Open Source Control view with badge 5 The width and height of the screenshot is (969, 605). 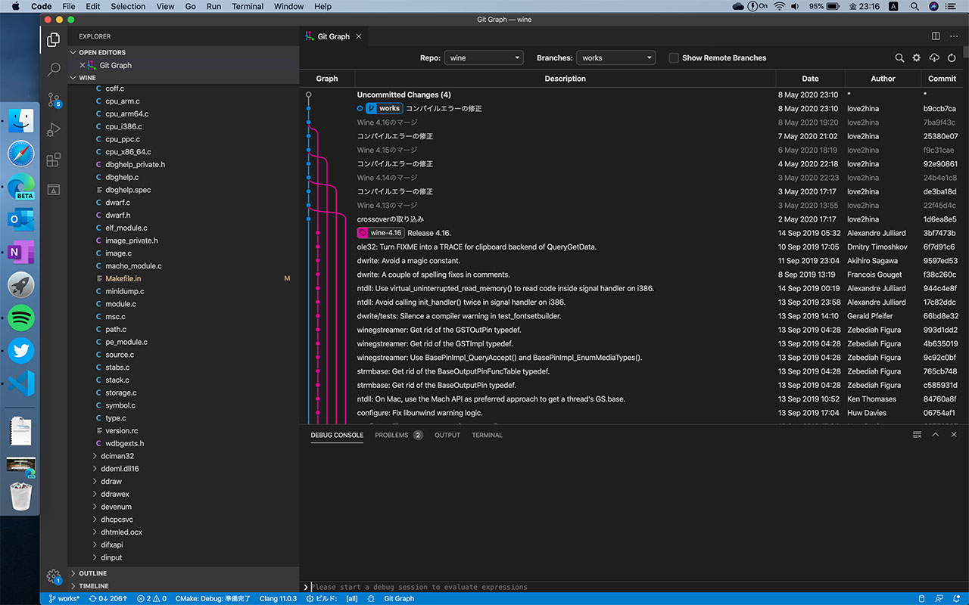tap(54, 100)
